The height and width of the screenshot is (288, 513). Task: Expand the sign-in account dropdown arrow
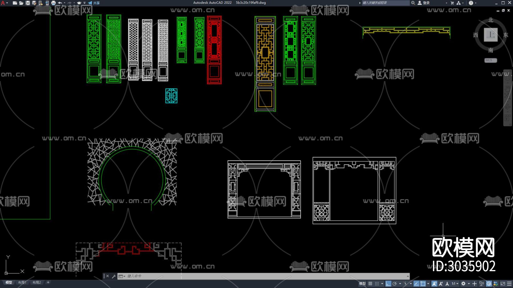[x=446, y=3]
